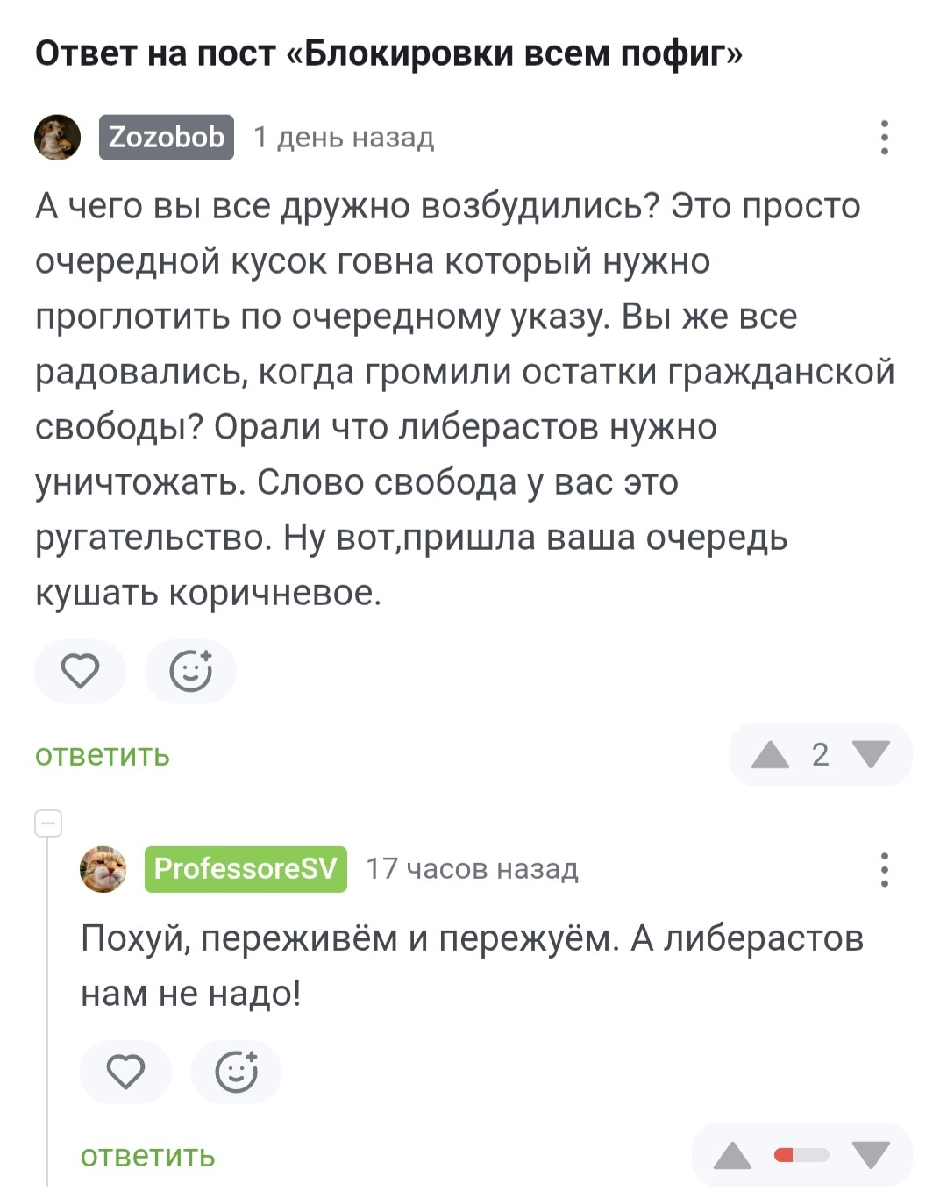Open ProfessoreSV's profile from username badge
This screenshot has width=947, height=1198.
tap(246, 869)
